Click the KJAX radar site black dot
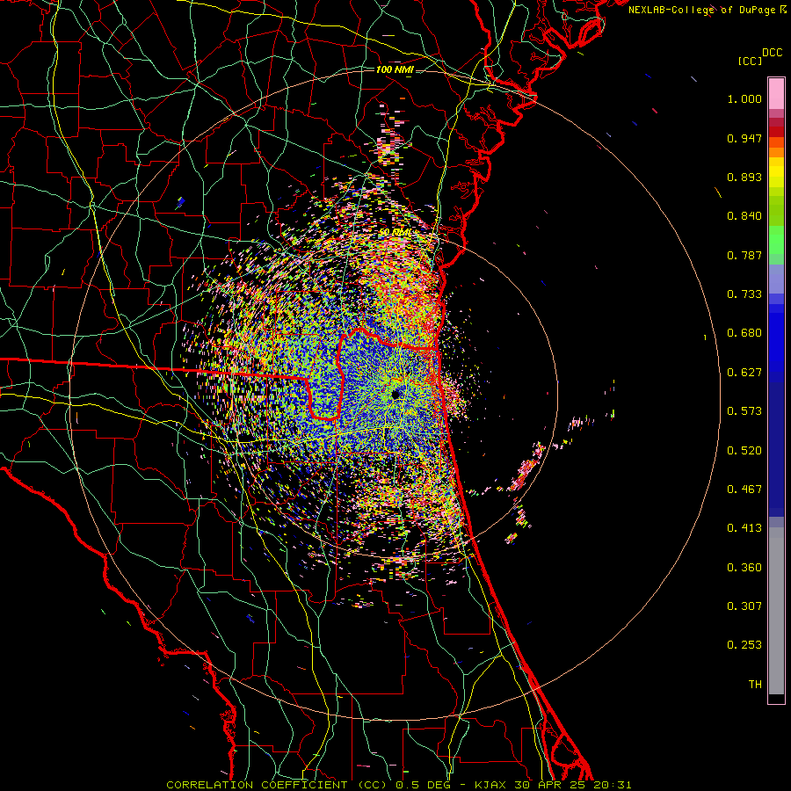The height and width of the screenshot is (791, 791). (395, 395)
